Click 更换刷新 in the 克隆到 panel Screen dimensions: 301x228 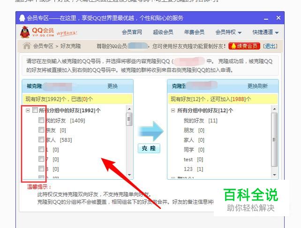coord(257,86)
